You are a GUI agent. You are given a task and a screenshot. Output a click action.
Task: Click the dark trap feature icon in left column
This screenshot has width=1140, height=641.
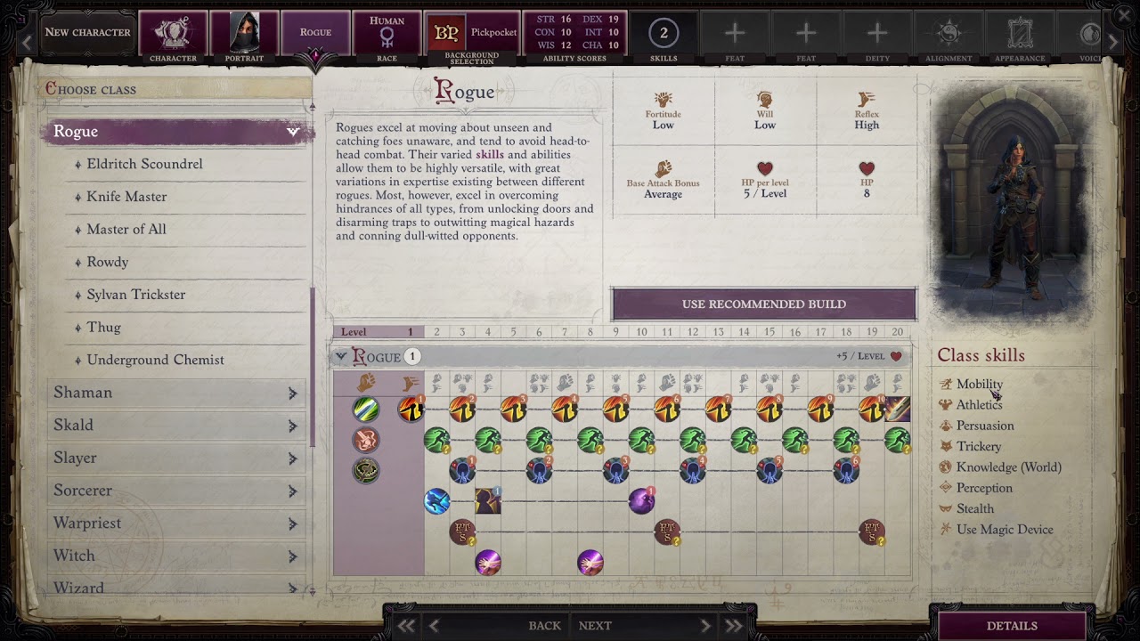pyautogui.click(x=366, y=470)
